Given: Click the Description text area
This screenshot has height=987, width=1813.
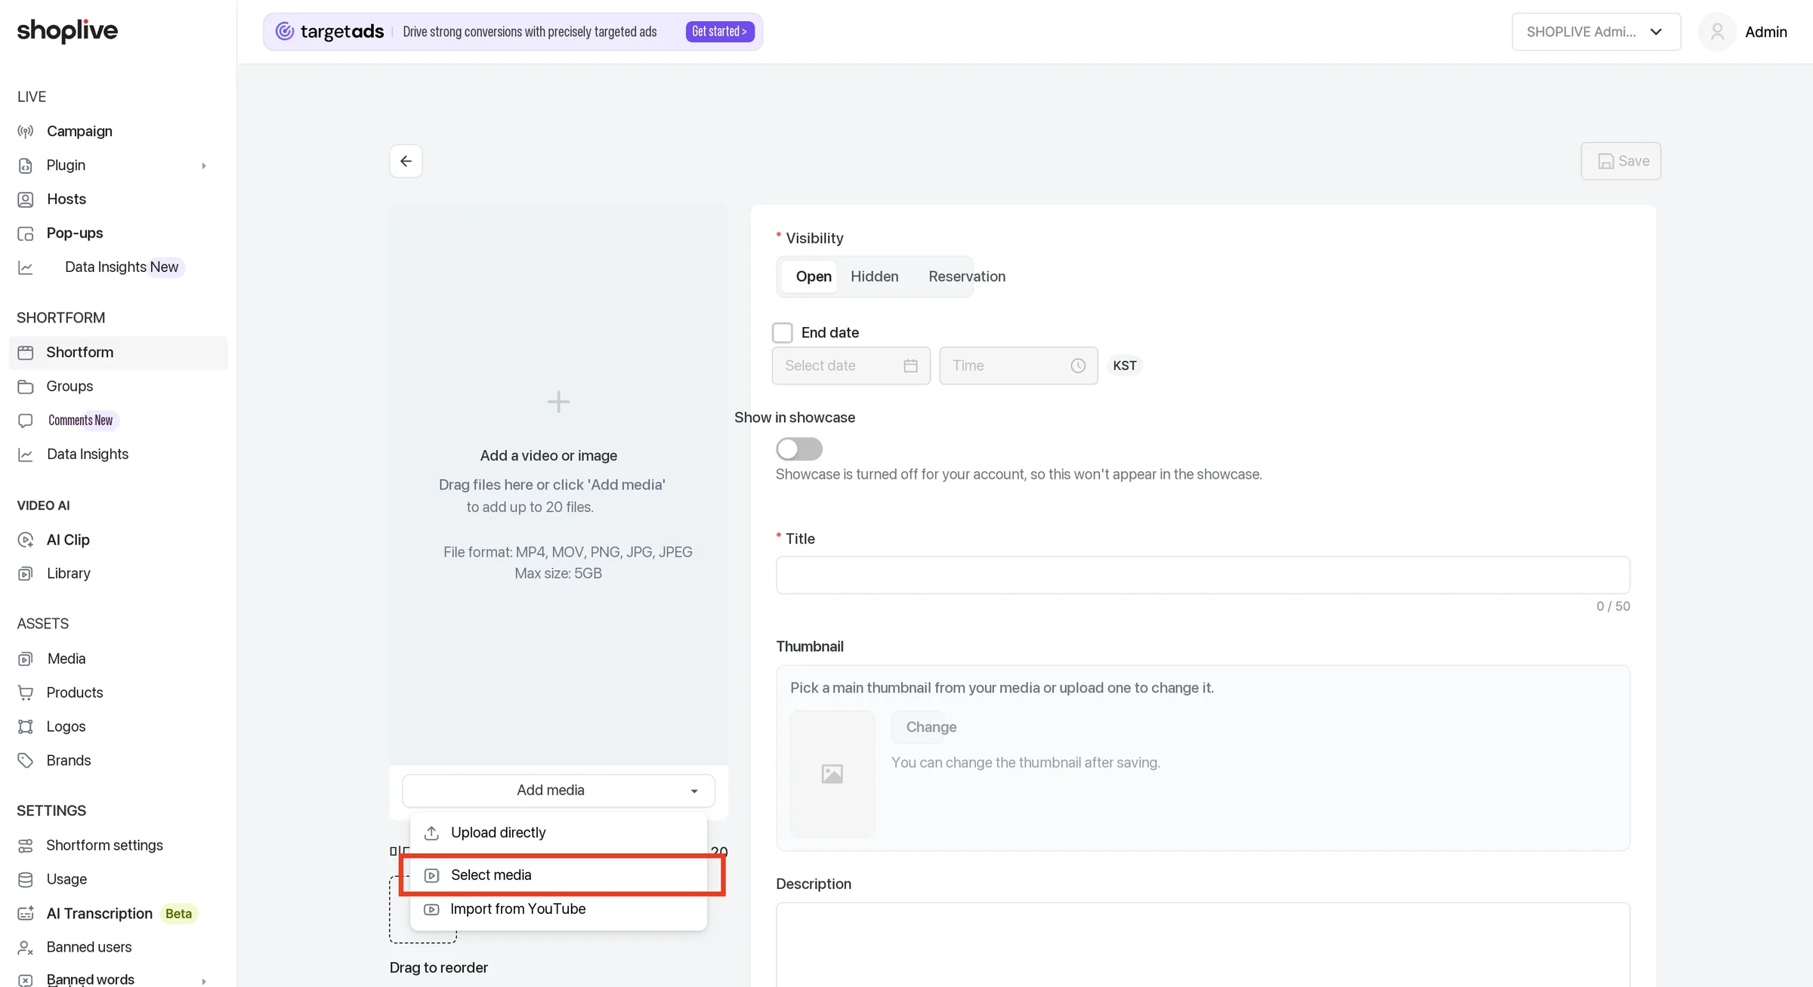Looking at the screenshot, I should pyautogui.click(x=1203, y=944).
